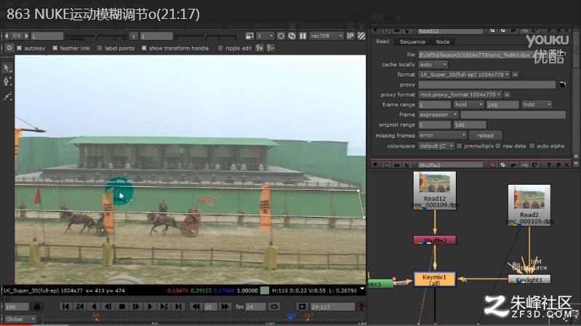This screenshot has height=326, width=581.
Task: Open the colorspace default dropdown
Action: click(436, 146)
